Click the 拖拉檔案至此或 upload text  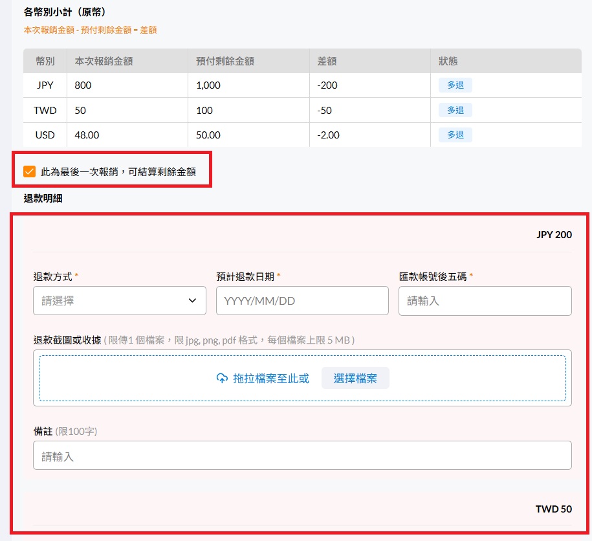[x=270, y=379]
